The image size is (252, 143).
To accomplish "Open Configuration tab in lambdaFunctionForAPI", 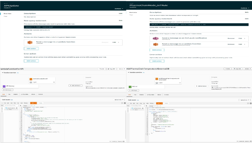I will point(25,94).
